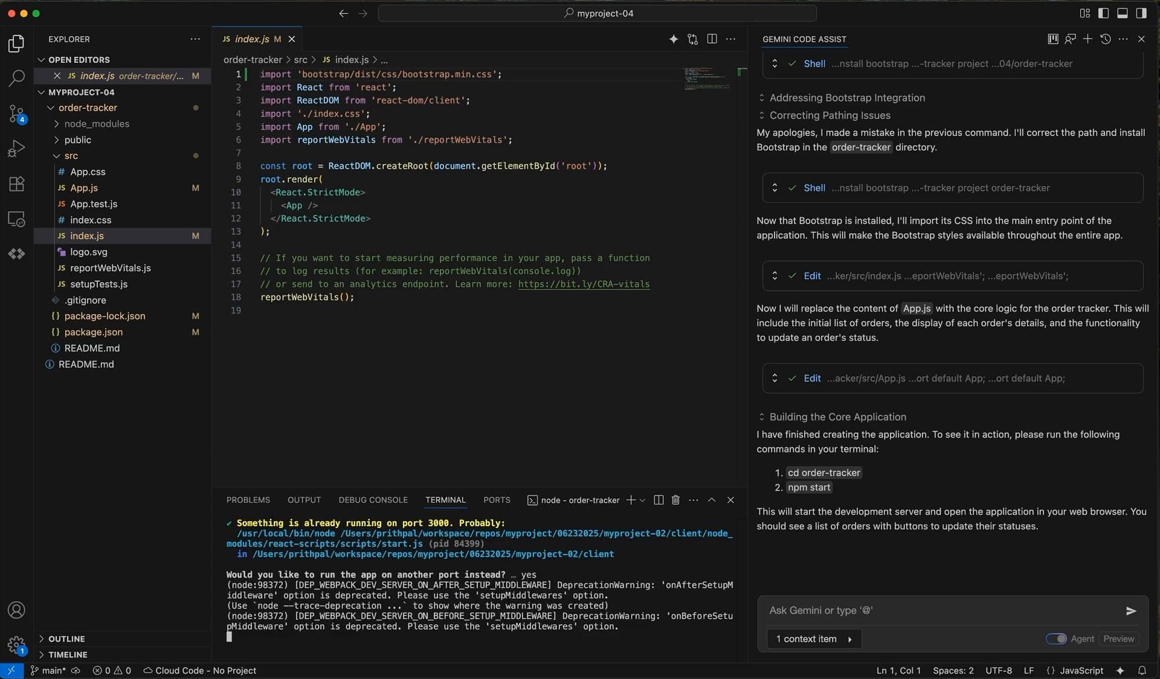Start a new Gemini chat
Image resolution: width=1160 pixels, height=679 pixels.
[1087, 39]
